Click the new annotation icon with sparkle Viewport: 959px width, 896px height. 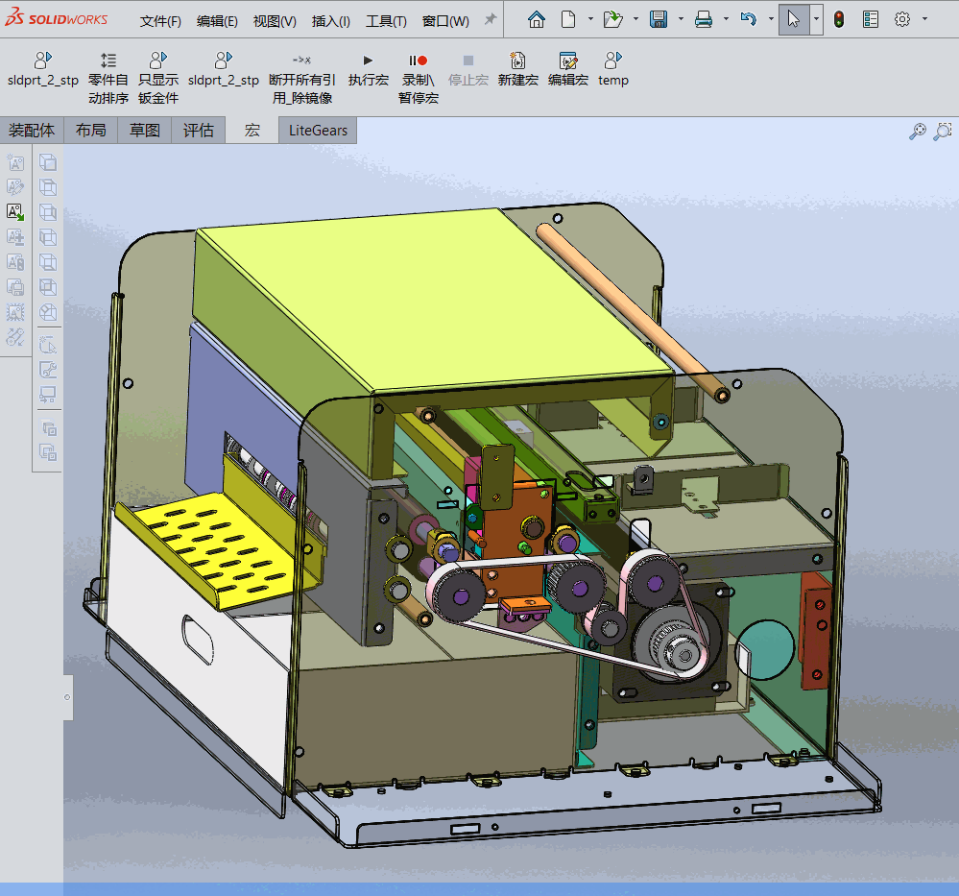click(15, 162)
